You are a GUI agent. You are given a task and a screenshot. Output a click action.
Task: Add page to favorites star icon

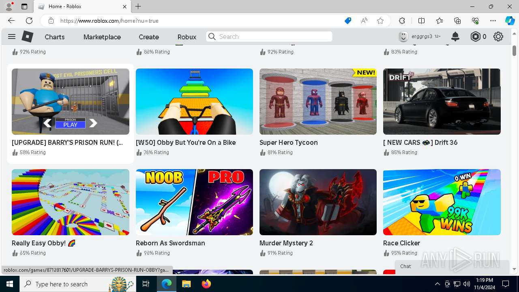380,21
